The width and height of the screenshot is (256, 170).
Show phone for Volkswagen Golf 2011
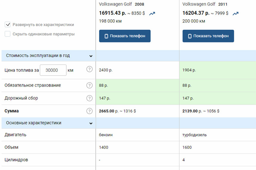(208, 36)
